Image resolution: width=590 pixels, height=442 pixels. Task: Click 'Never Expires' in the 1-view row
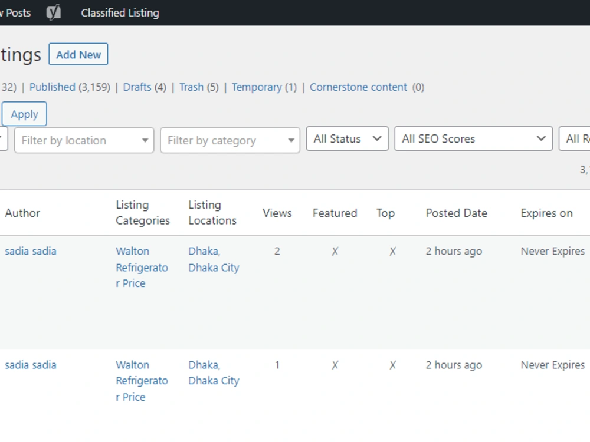(553, 365)
